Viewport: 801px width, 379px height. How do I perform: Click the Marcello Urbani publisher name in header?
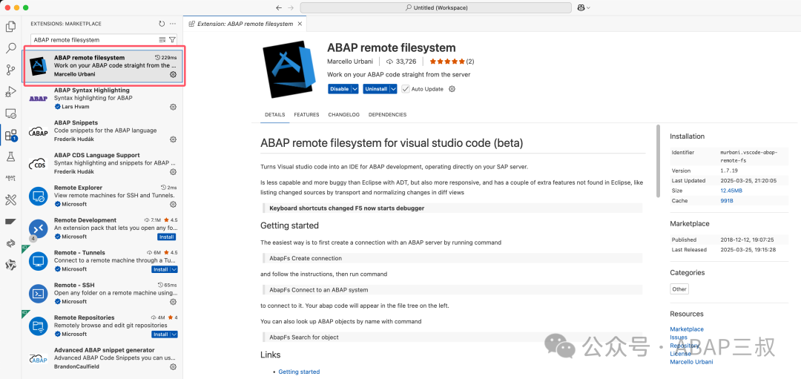[350, 62]
